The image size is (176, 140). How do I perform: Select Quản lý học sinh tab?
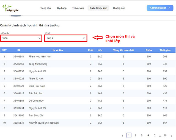[x=98, y=8]
